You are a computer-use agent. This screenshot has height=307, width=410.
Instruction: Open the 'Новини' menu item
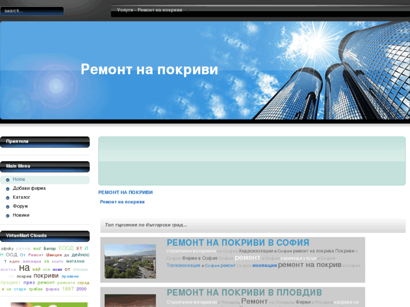pyautogui.click(x=21, y=215)
